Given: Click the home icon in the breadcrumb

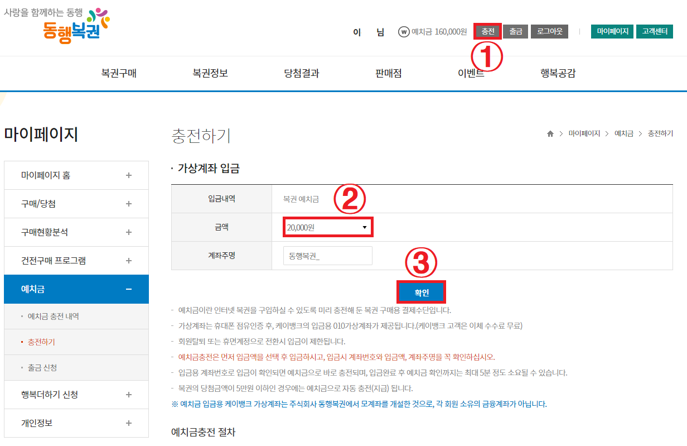Looking at the screenshot, I should click(549, 134).
